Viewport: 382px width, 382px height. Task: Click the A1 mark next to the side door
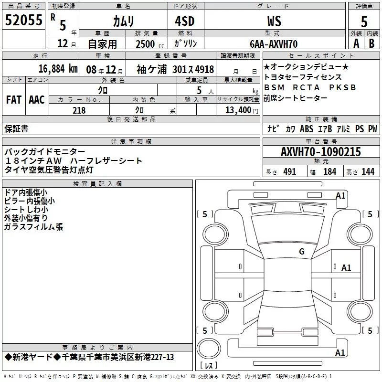[x=346, y=268]
